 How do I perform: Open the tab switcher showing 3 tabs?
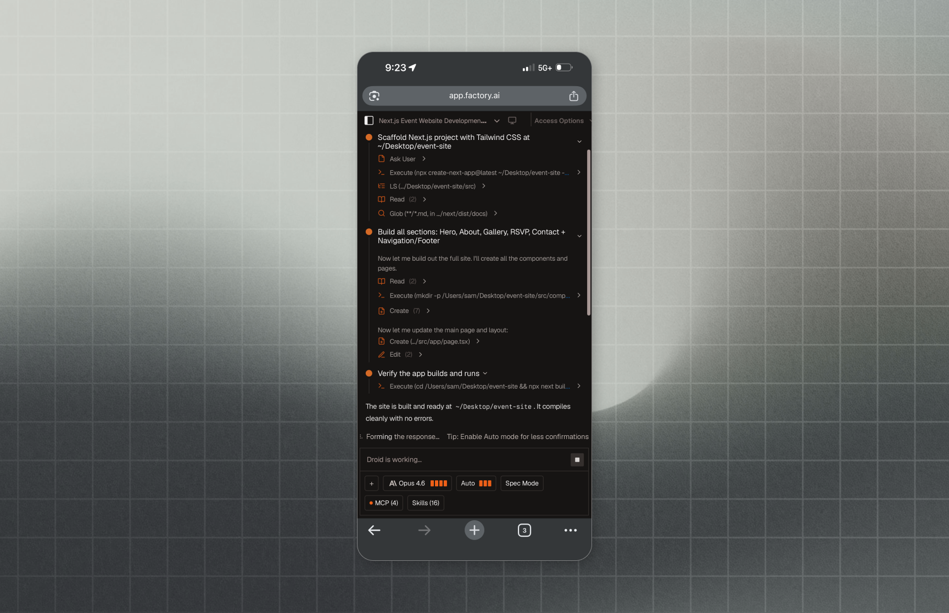524,530
